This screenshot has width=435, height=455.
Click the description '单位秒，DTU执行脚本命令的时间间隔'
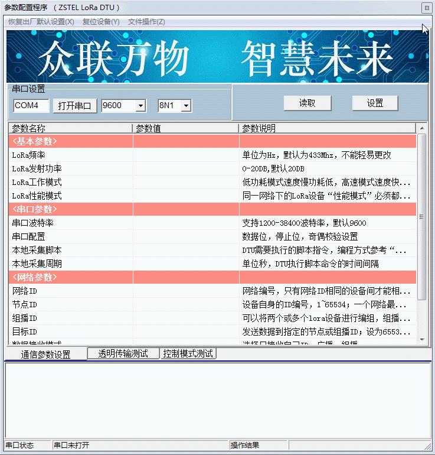(x=310, y=264)
